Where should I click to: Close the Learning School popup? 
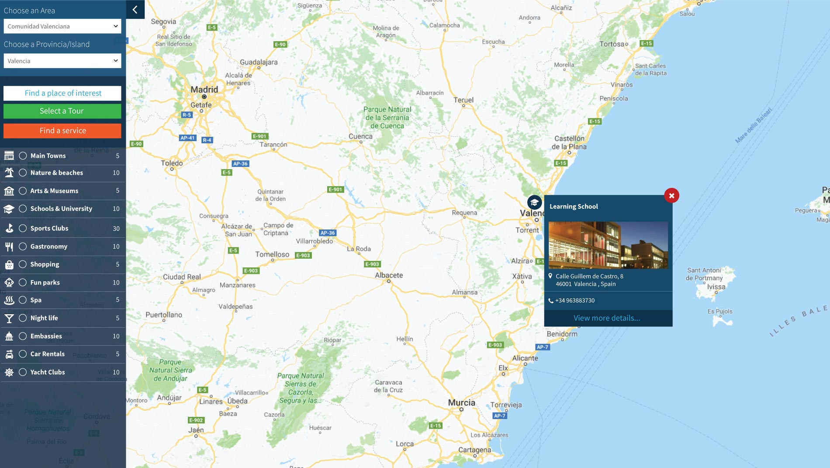click(x=671, y=196)
